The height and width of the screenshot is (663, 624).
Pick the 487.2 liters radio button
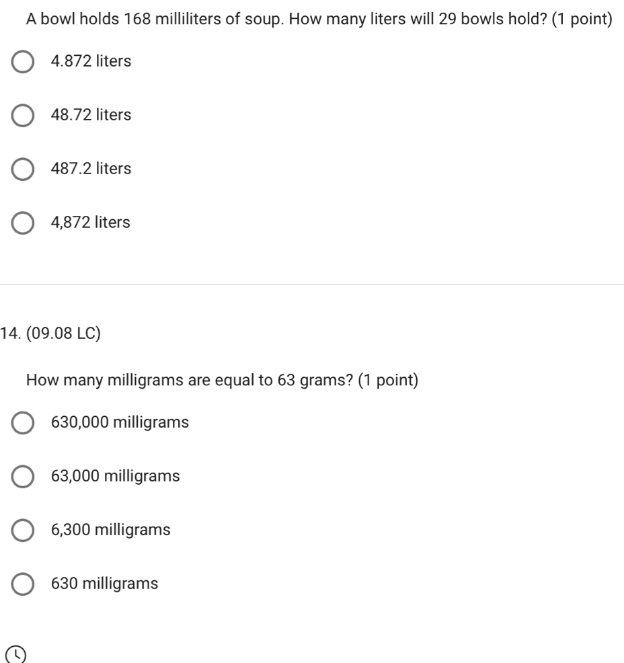22,169
